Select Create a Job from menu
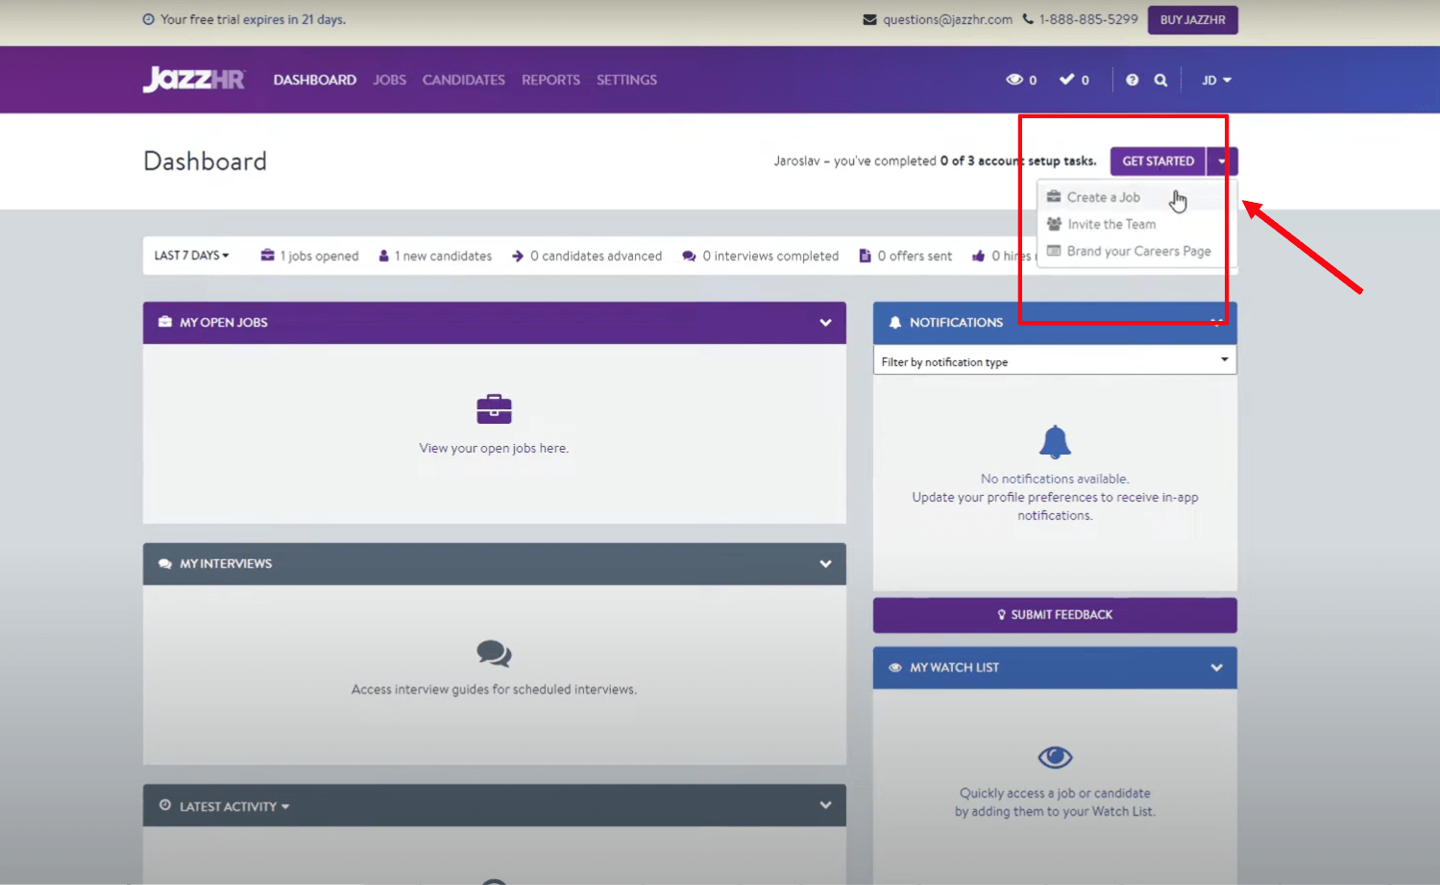 [1103, 197]
